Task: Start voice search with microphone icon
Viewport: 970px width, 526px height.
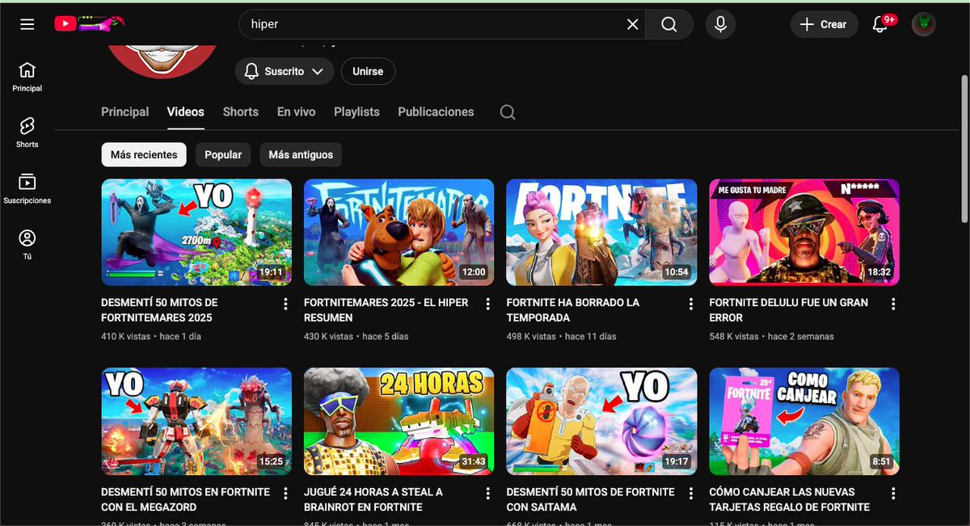Action: 720,24
